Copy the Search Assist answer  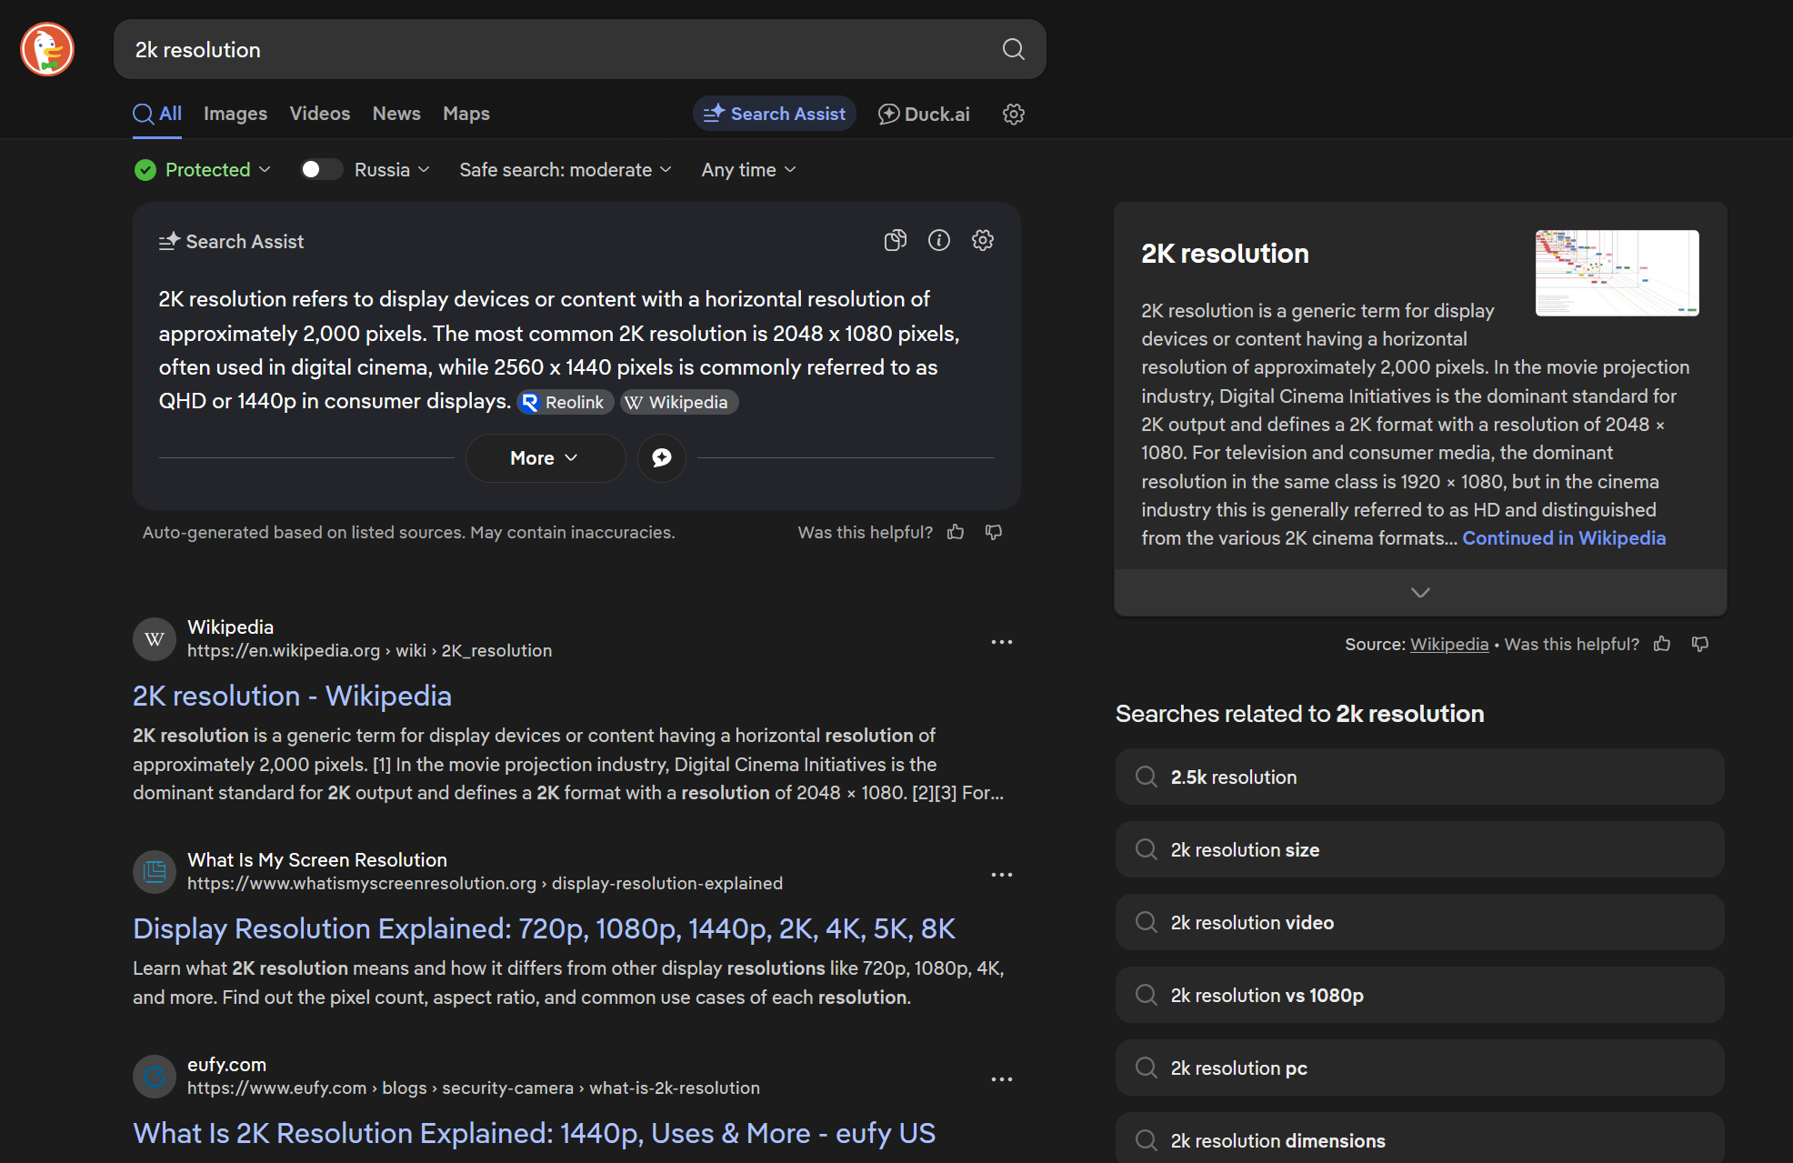tap(895, 240)
